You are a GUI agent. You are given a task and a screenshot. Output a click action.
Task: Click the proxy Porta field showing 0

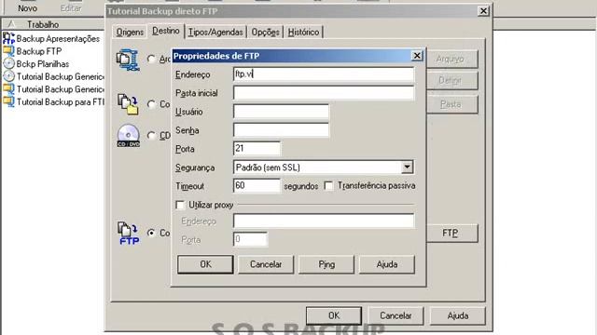coord(250,239)
